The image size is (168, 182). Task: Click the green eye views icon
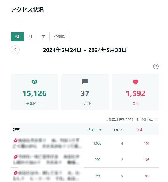tap(34, 82)
